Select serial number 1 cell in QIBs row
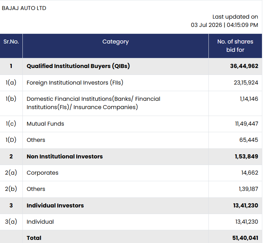The image size is (264, 243). point(11,66)
